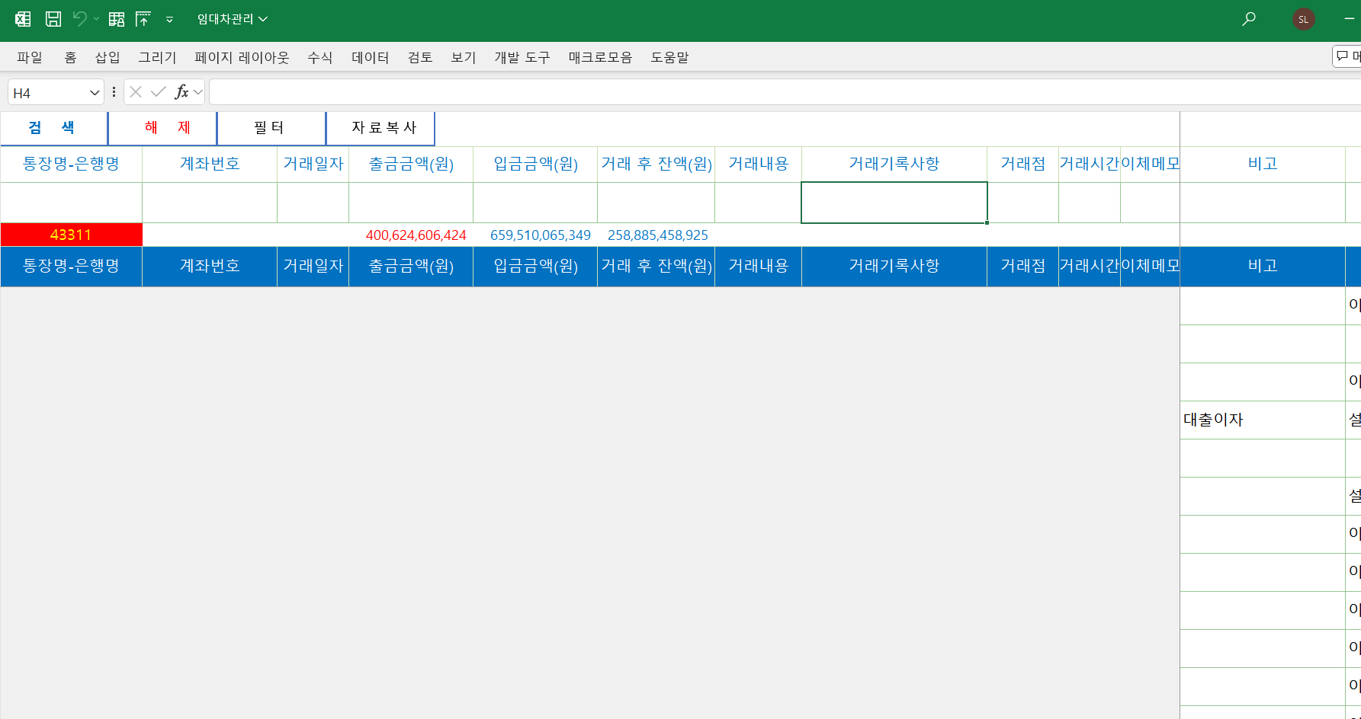Click the 해 제 clear button
The width and height of the screenshot is (1361, 719).
tap(162, 128)
